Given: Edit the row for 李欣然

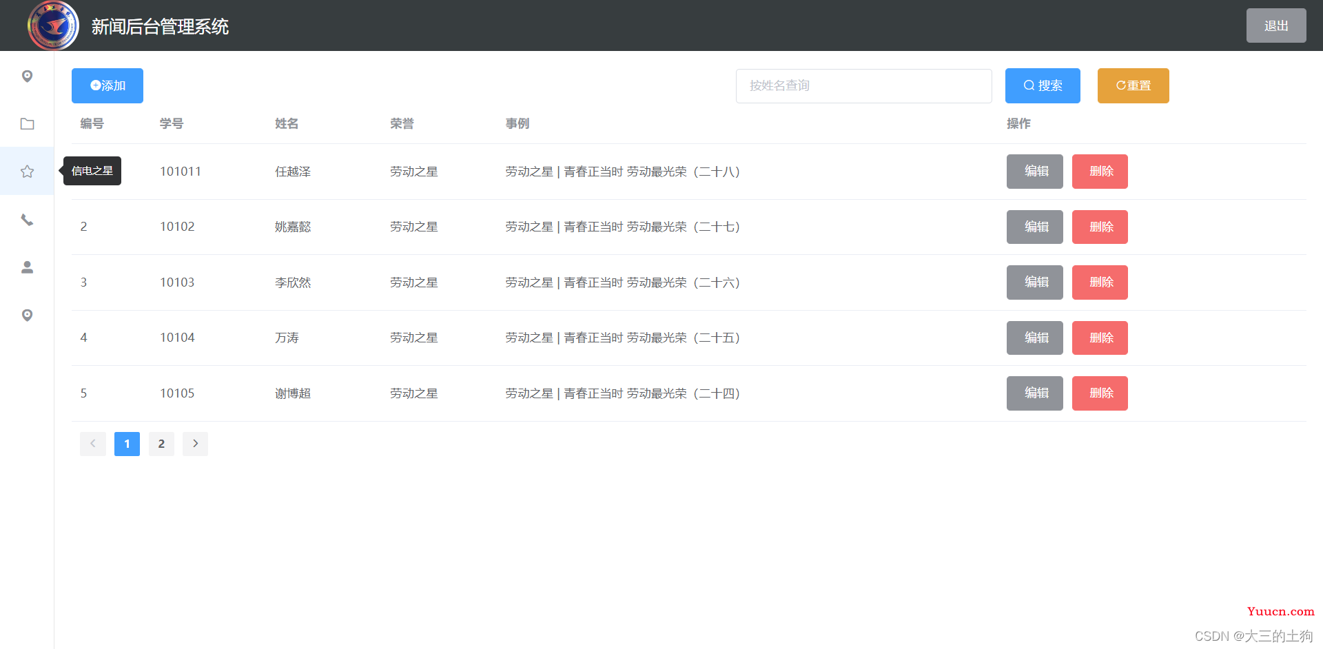Looking at the screenshot, I should click(x=1034, y=282).
